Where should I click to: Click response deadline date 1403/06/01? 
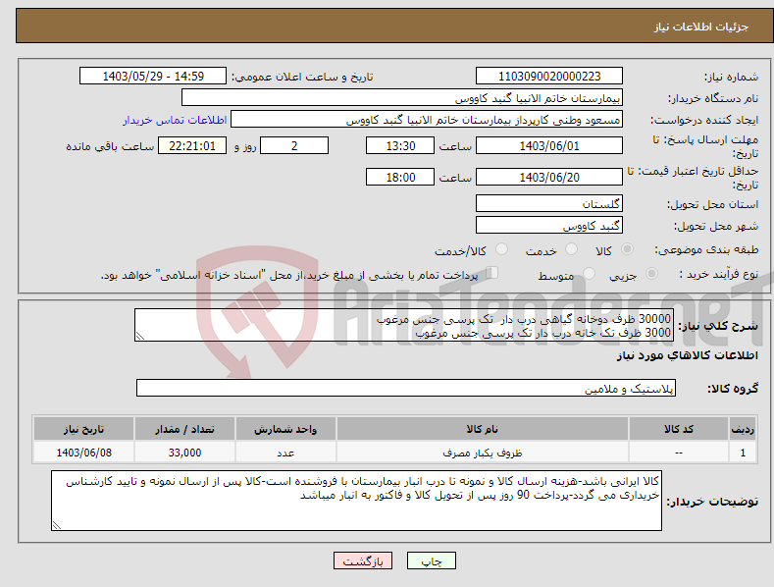549,145
